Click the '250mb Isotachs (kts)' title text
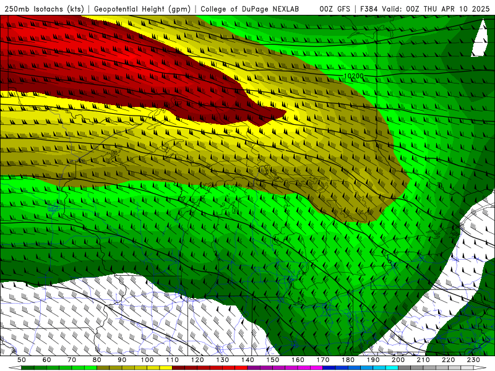 [x=44, y=9]
